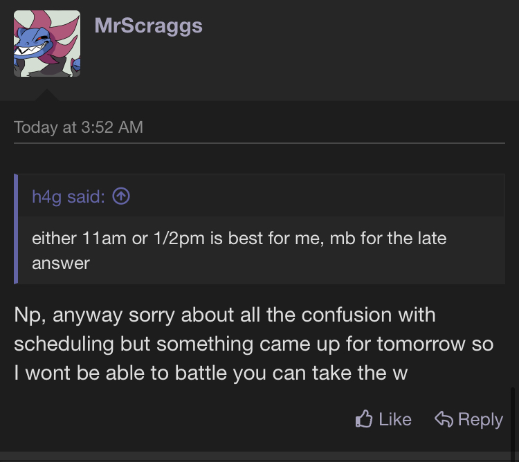Screen dimensions: 519x462
Task: Click the divider line under the timestamp
Action: pos(259,143)
